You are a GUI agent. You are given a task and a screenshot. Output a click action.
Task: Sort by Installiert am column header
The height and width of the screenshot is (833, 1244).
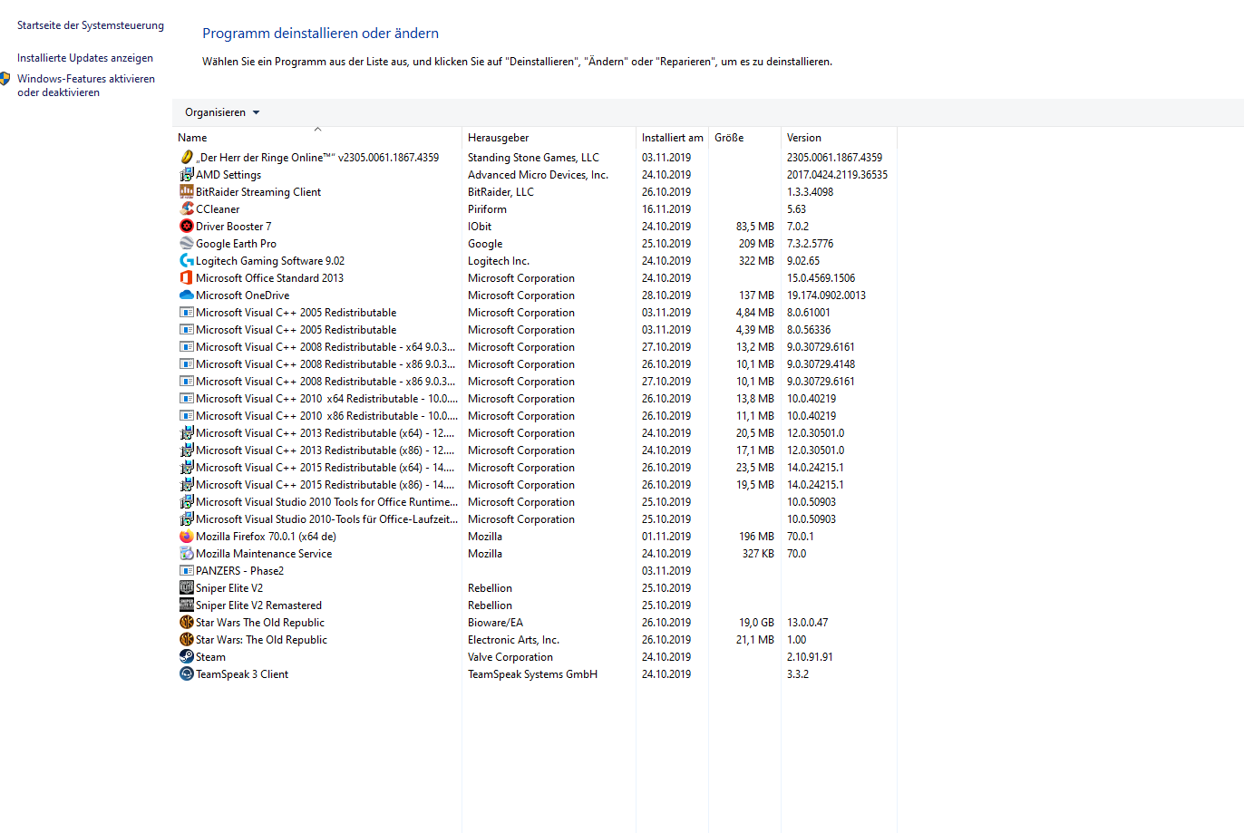(672, 138)
